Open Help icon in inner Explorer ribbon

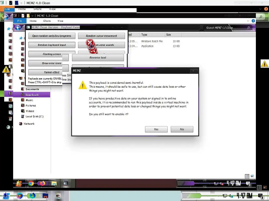tap(253, 21)
